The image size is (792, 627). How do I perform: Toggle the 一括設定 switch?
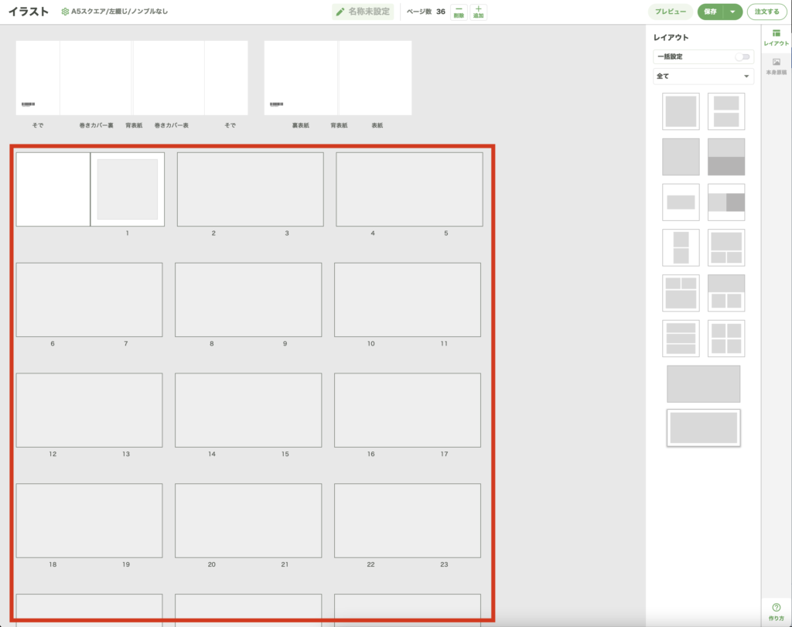point(742,57)
